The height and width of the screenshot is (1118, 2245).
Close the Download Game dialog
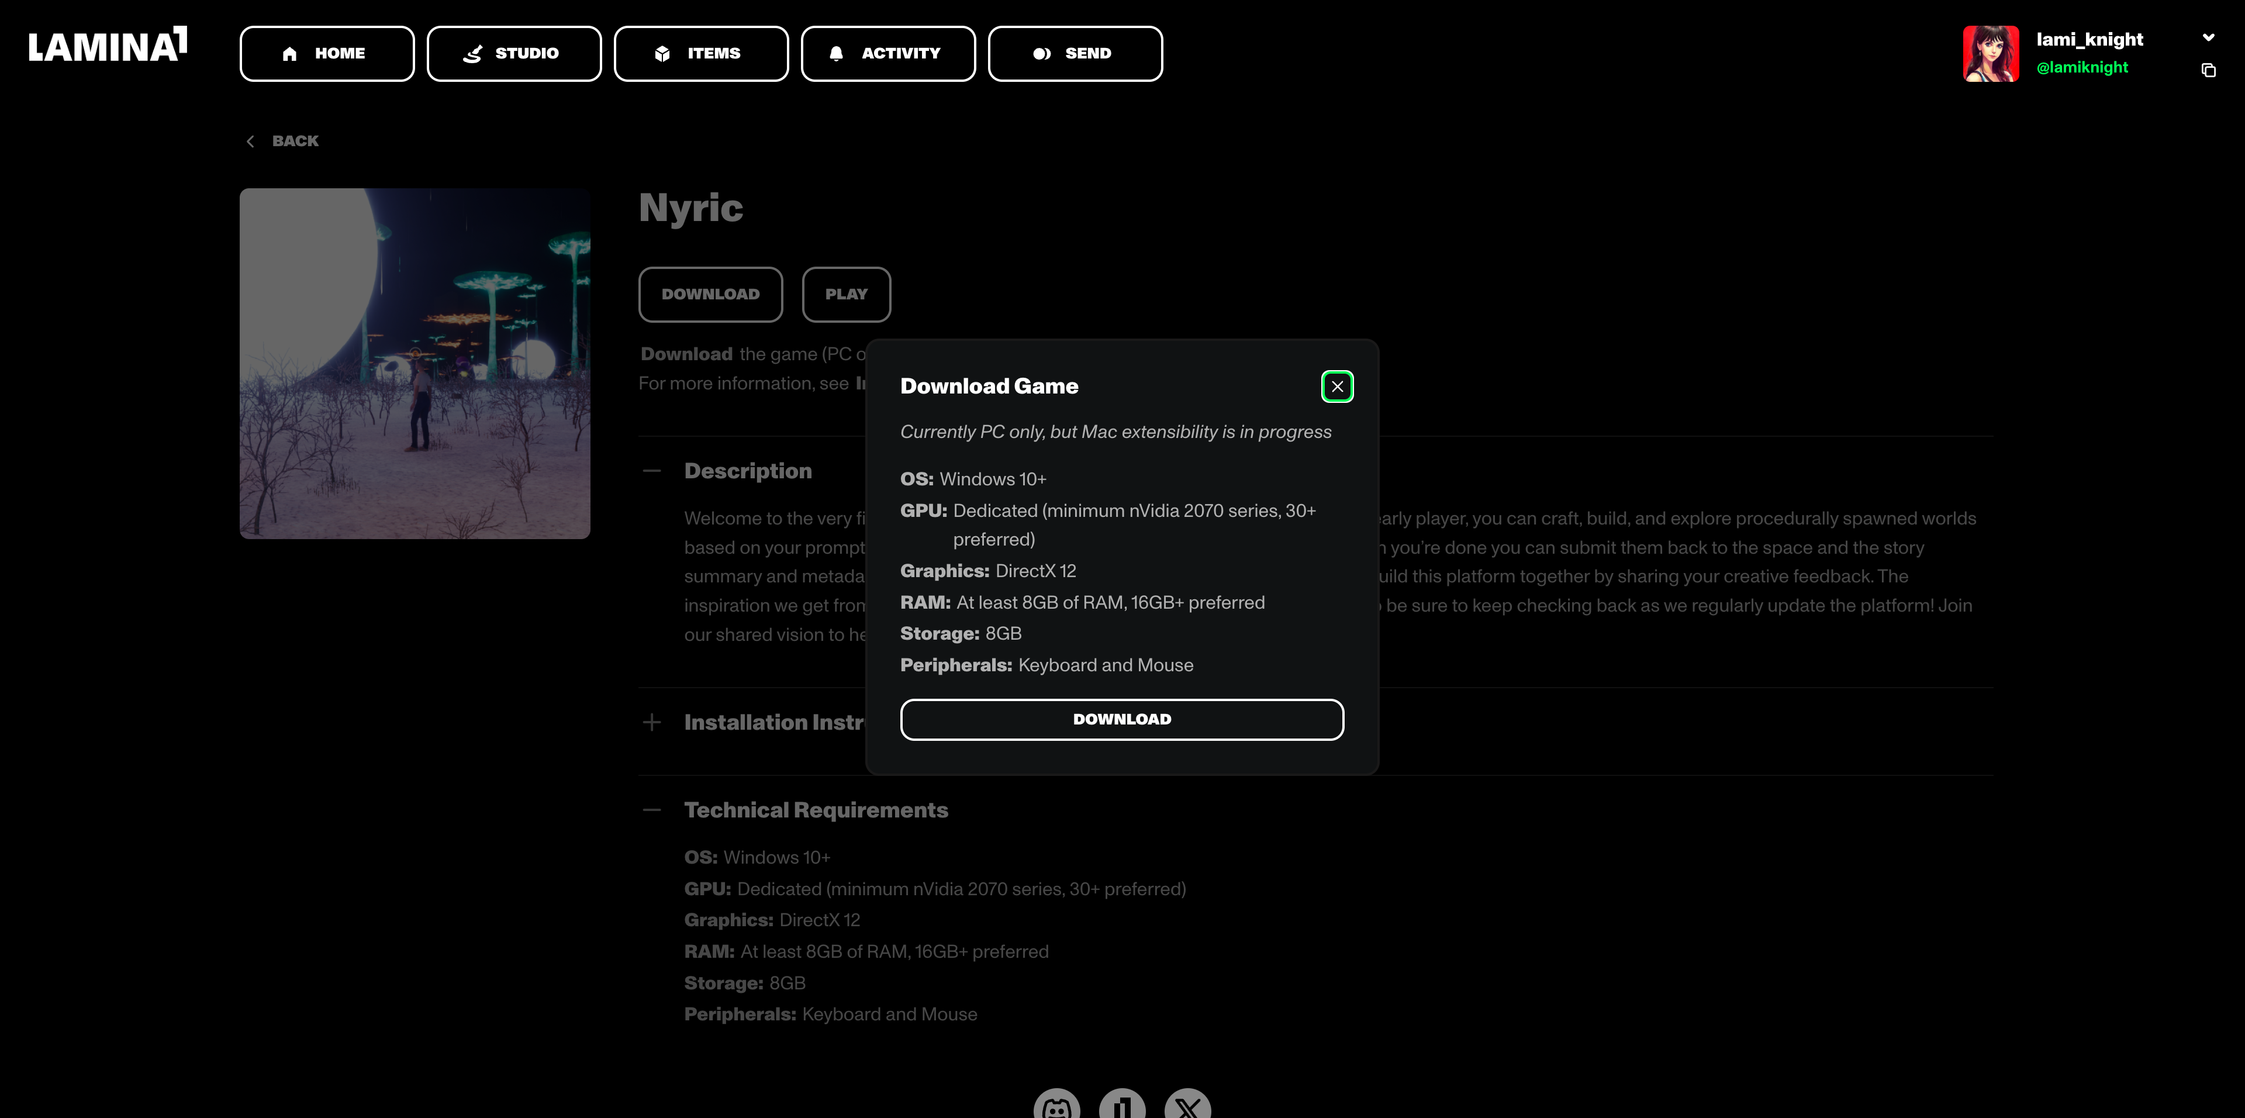pos(1337,386)
